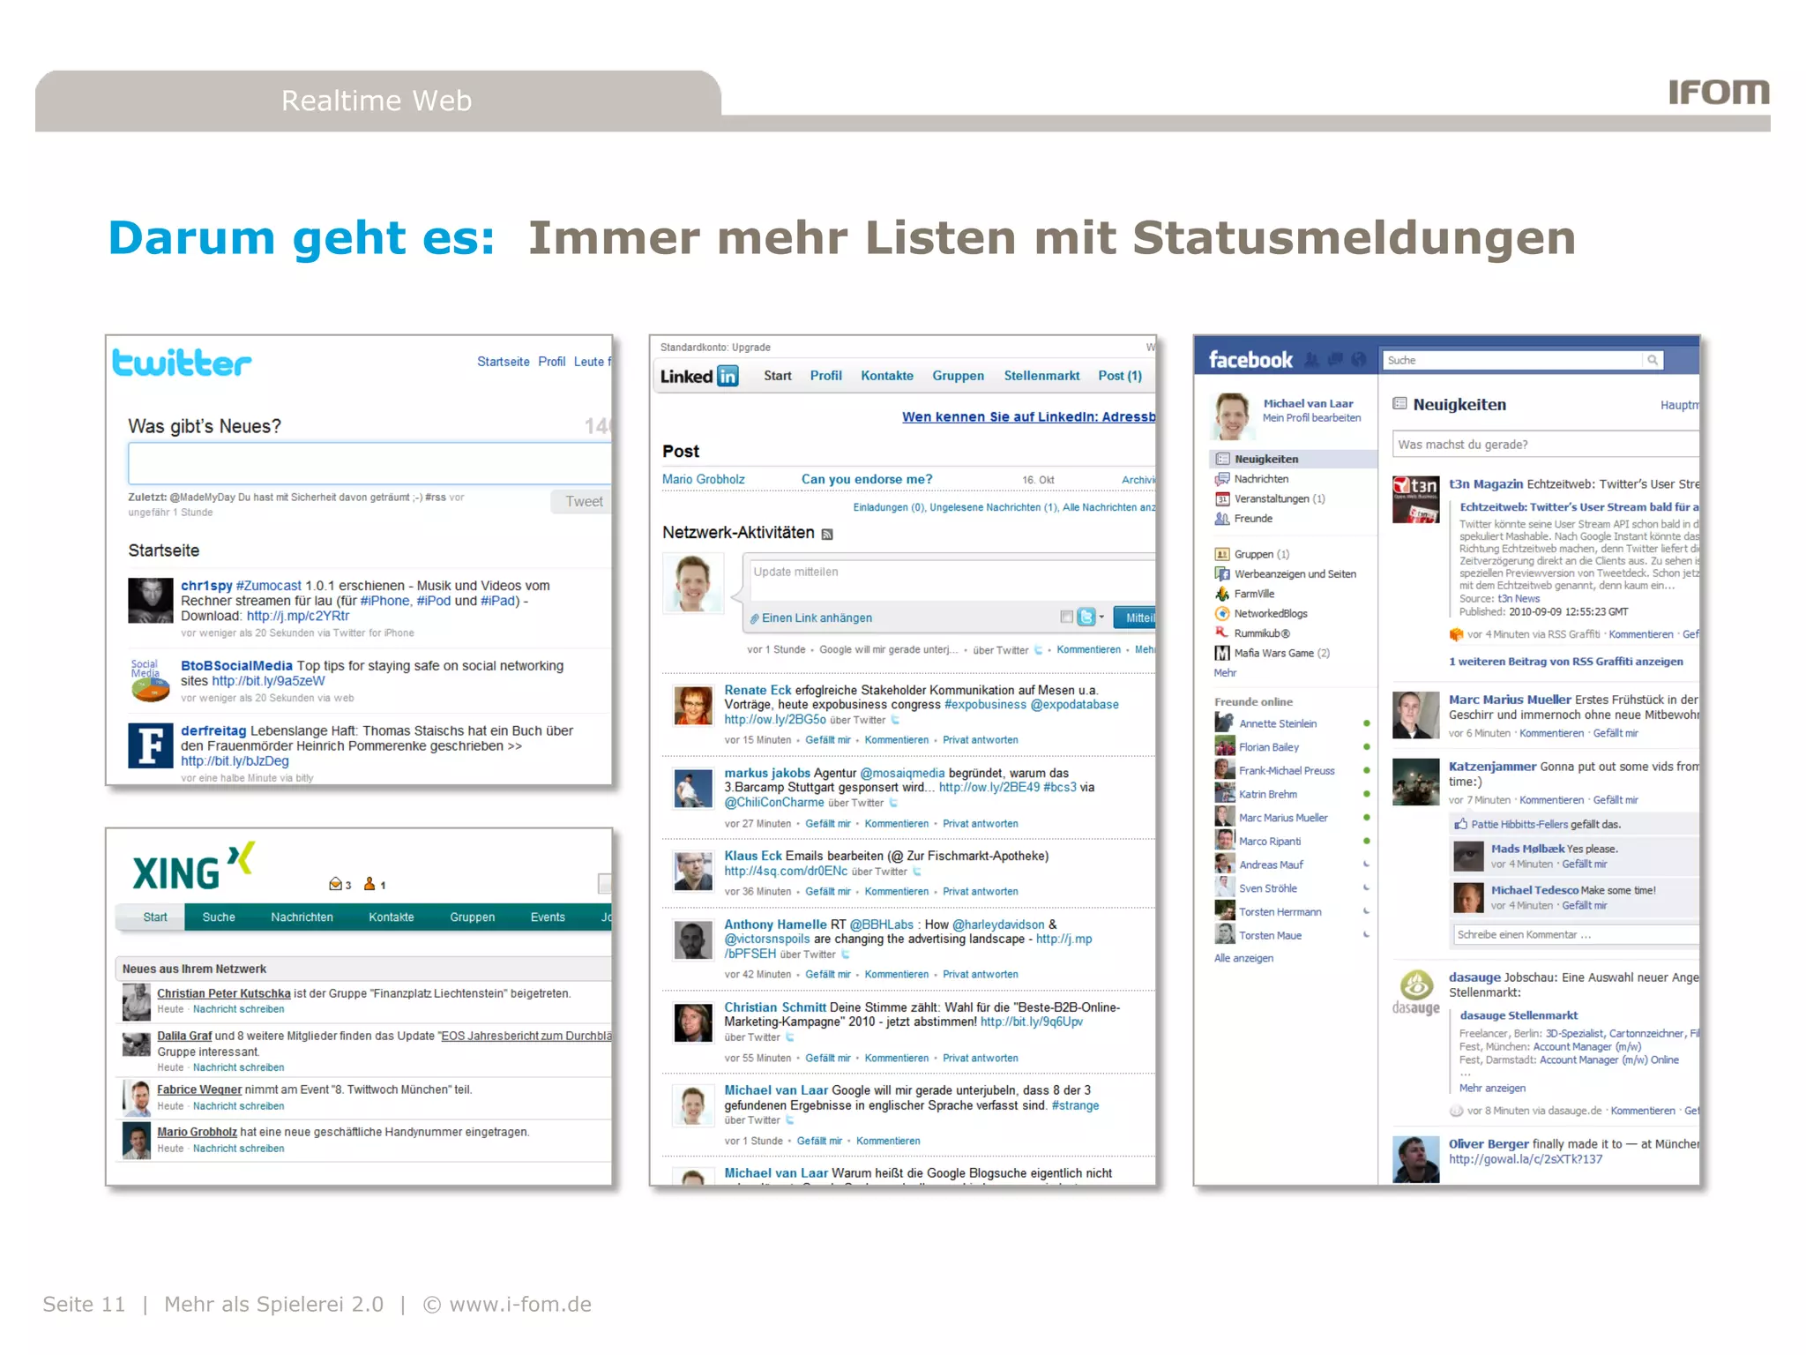Click the Facebook Nachrichten sidebar icon
Image resolution: width=1806 pixels, height=1355 pixels.
1222,479
